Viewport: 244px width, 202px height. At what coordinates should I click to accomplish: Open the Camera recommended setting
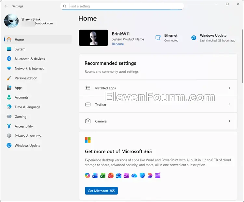coord(158,121)
